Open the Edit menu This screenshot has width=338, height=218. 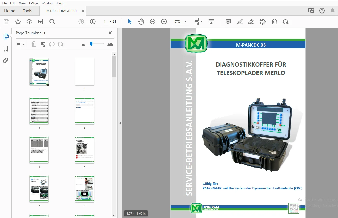point(13,3)
